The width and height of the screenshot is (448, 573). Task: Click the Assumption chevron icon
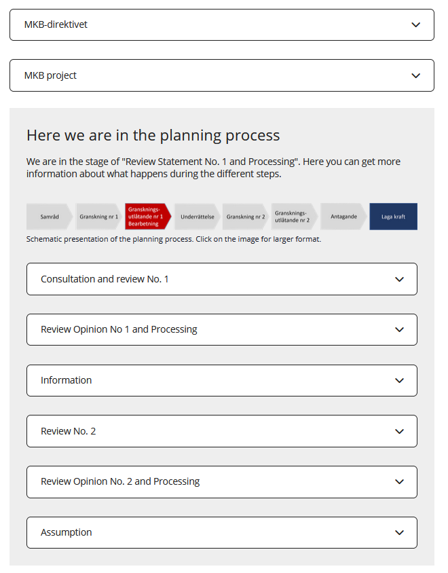400,532
